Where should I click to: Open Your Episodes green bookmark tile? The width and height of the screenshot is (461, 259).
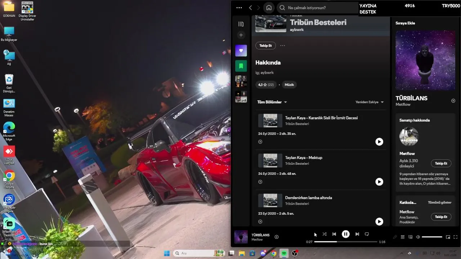[x=241, y=66]
